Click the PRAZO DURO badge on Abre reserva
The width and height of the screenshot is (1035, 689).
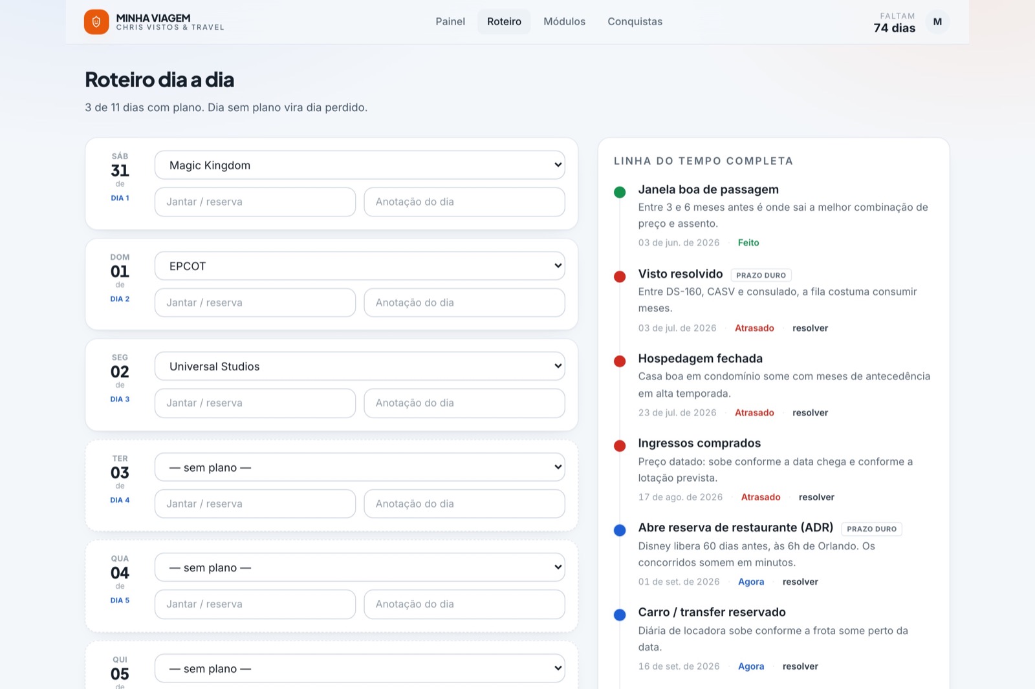[x=871, y=529]
